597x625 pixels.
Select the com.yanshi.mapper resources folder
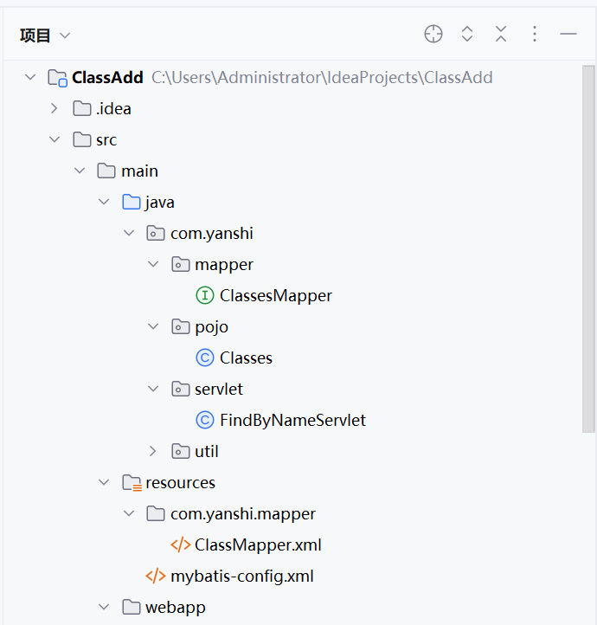(242, 513)
